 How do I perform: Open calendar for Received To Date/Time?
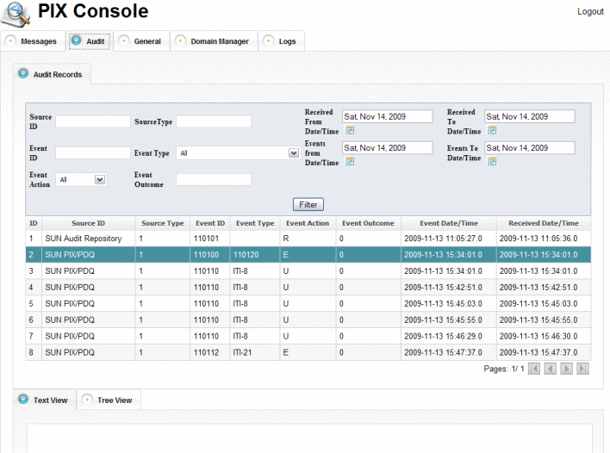point(492,130)
